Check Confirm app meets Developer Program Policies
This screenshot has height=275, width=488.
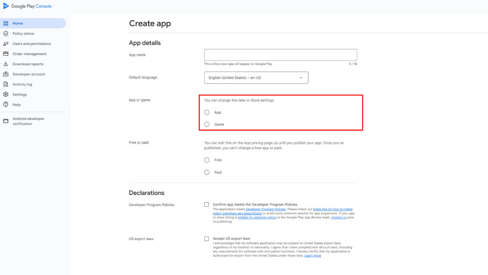point(206,205)
